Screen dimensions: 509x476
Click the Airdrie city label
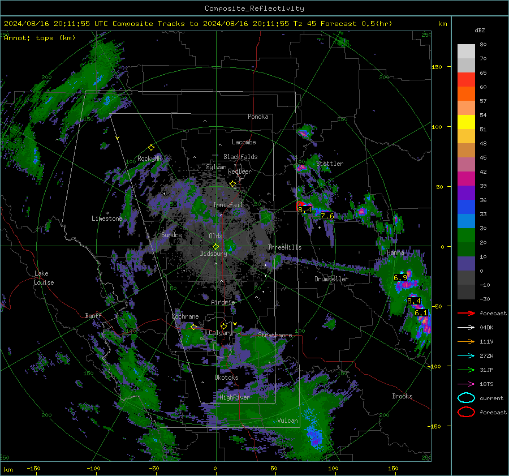223,302
